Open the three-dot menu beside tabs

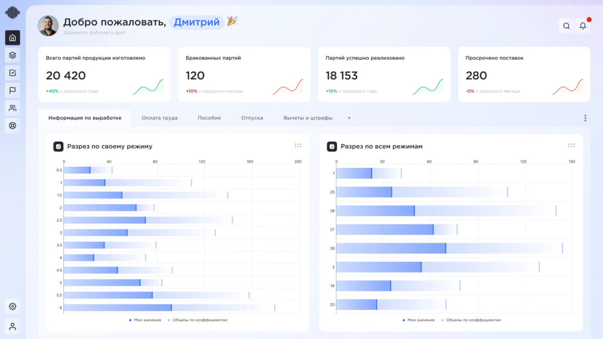tap(585, 118)
